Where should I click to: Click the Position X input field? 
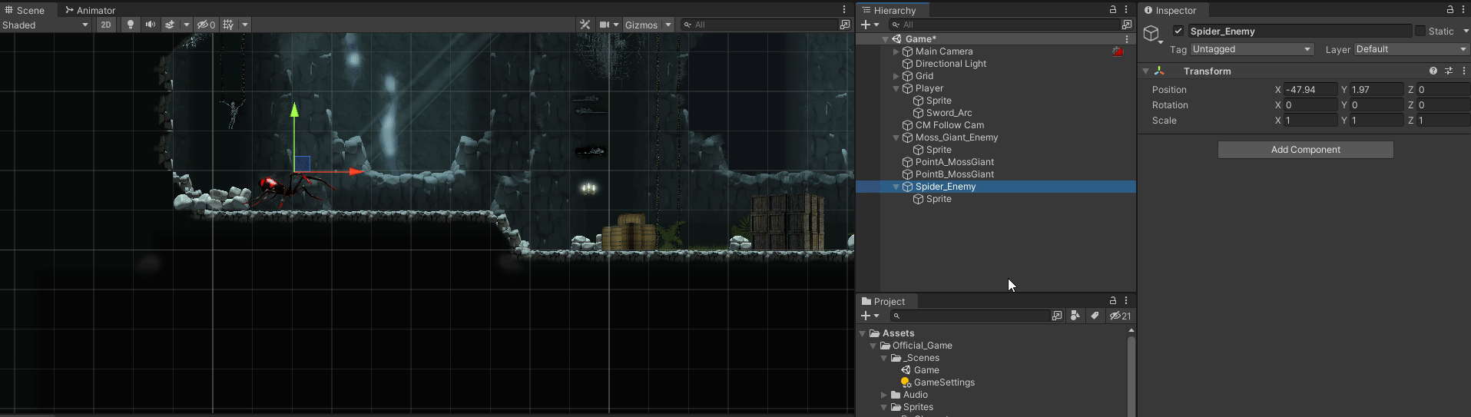coord(1310,90)
